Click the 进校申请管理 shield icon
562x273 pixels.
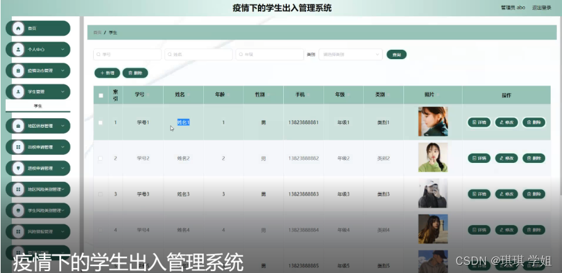18,168
